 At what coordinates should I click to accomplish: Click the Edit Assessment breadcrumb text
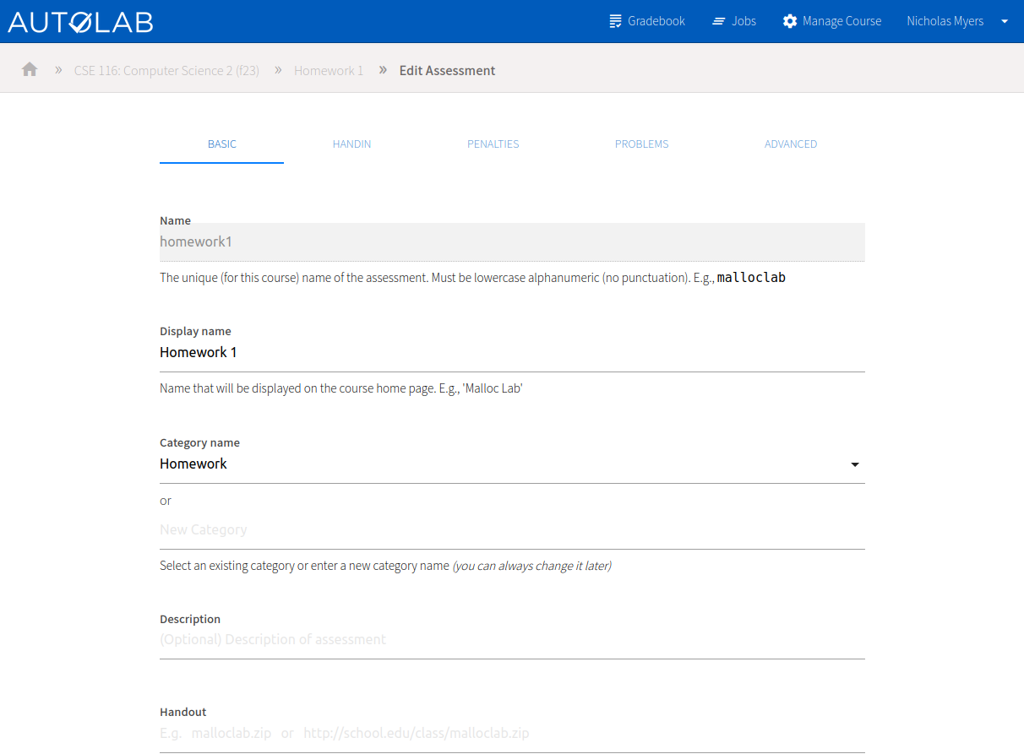point(447,70)
